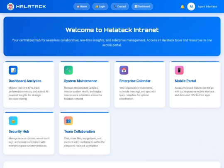
Task: Click 'Chat, share files, assign tasks' text
Action: [x=84, y=142]
